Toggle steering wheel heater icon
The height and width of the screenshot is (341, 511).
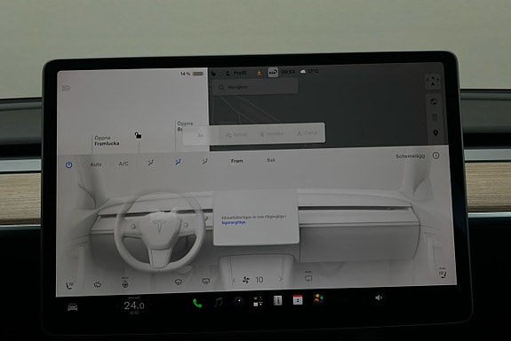[x=124, y=283]
